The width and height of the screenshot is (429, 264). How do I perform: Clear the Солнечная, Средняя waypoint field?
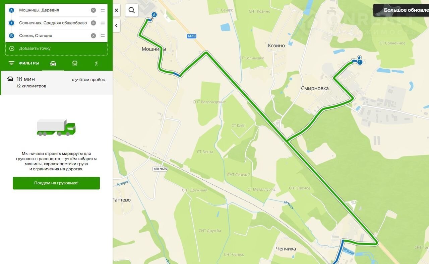pyautogui.click(x=93, y=23)
